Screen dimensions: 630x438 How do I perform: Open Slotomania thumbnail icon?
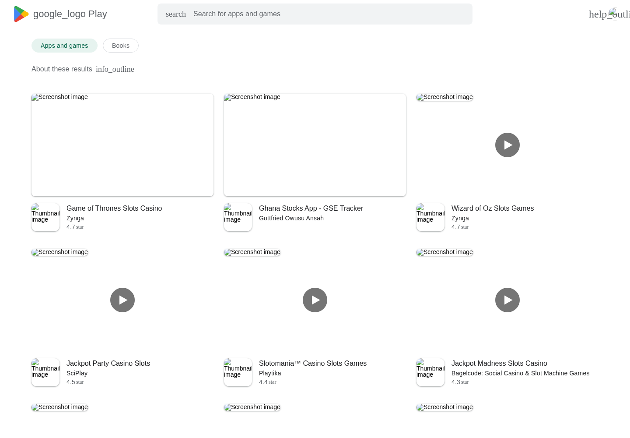tap(238, 372)
